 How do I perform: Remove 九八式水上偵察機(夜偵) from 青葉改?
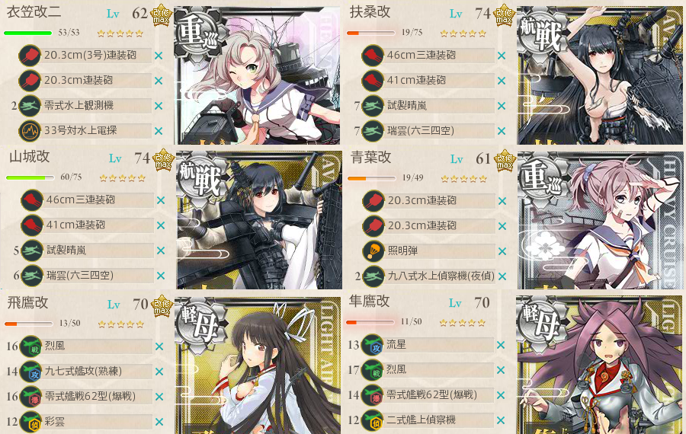click(502, 276)
